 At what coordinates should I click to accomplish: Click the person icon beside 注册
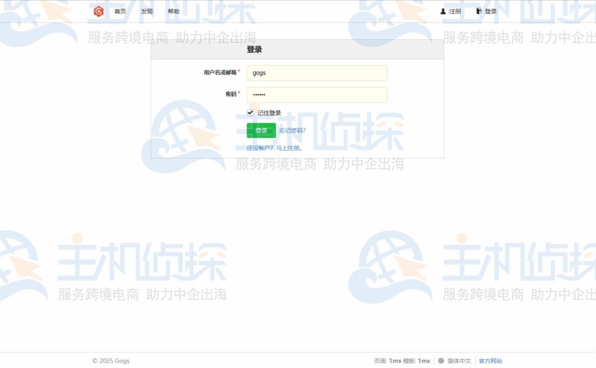point(443,10)
